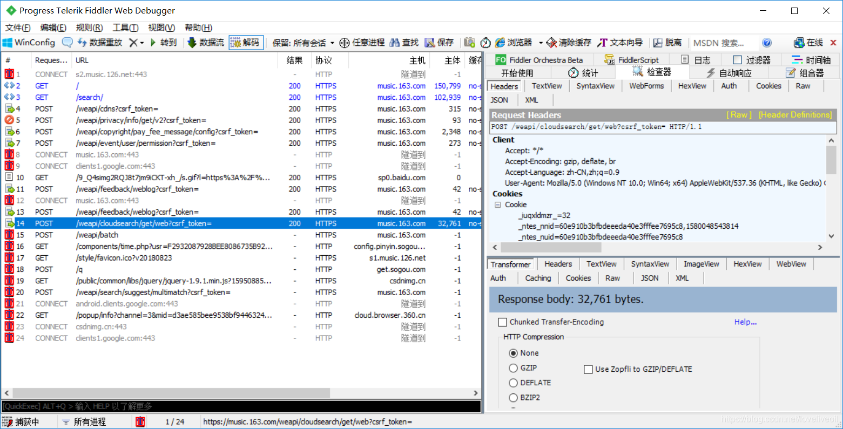Open the Filters (过滤器) tab
The width and height of the screenshot is (843, 429).
752,60
